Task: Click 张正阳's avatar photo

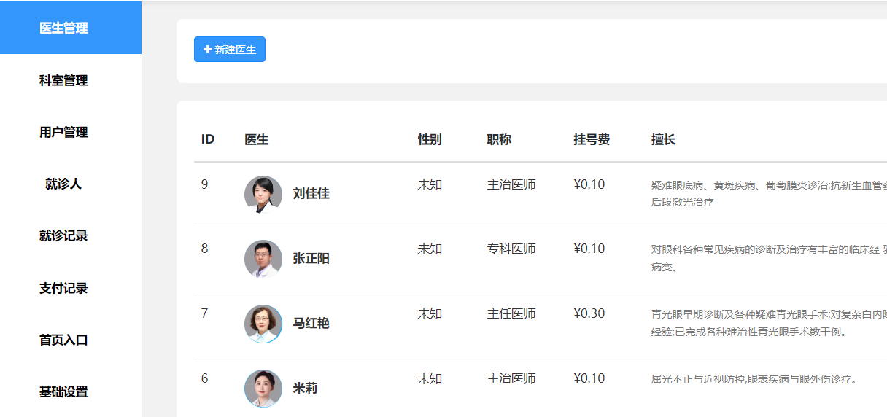Action: [x=263, y=259]
